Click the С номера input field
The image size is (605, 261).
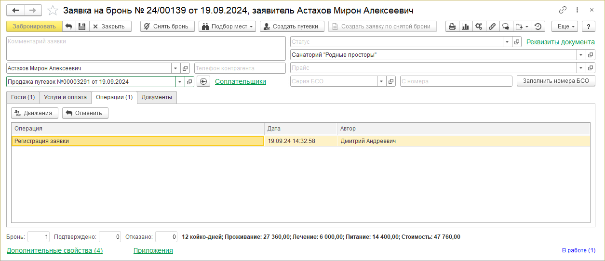click(x=456, y=81)
